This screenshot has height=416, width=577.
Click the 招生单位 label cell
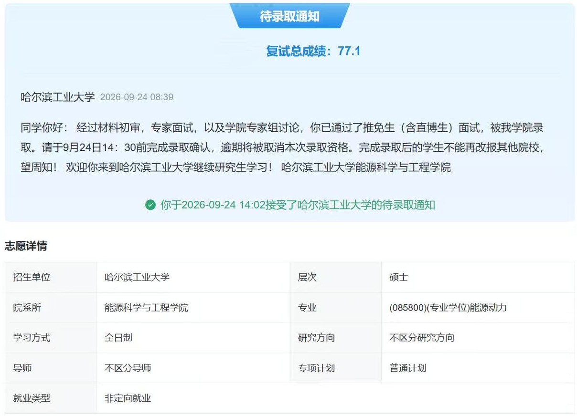(51, 277)
